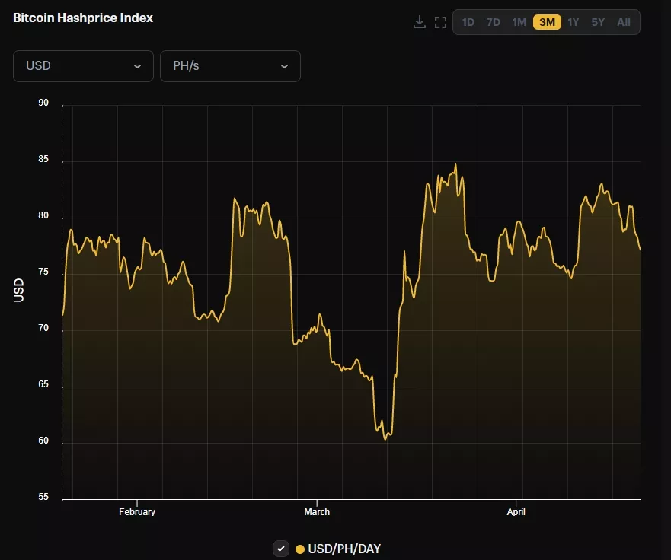Switch to the 1D time range

point(468,22)
